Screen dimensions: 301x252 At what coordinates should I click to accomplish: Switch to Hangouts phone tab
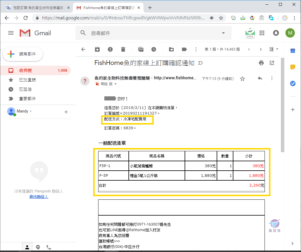49,247
